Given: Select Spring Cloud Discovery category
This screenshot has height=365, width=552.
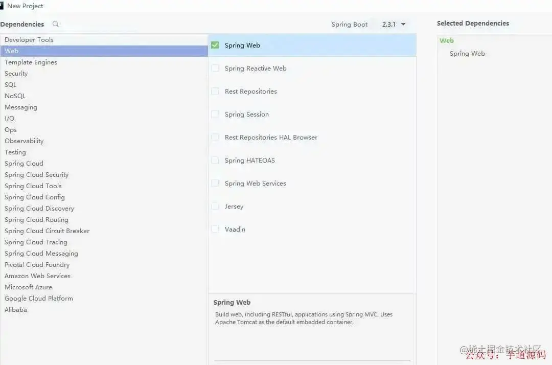Looking at the screenshot, I should [104, 209].
